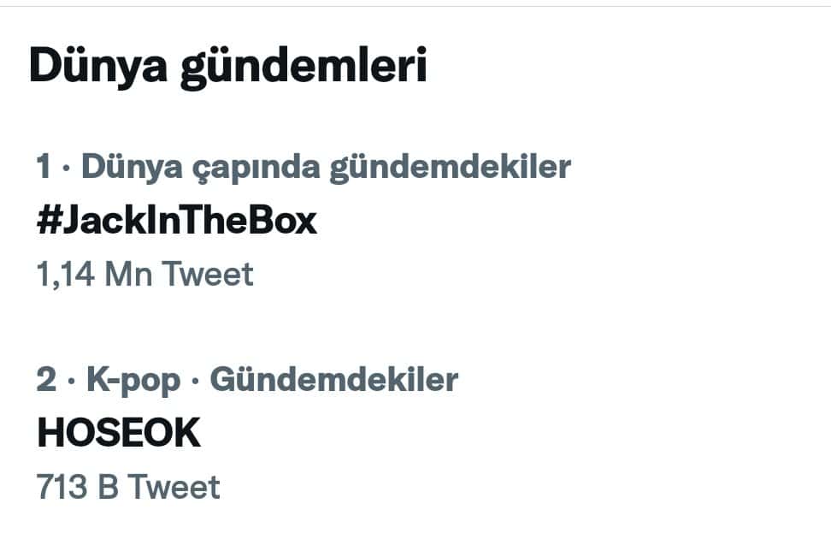The image size is (831, 557).
Task: Click rank number 2 of second trend
Action: point(45,380)
